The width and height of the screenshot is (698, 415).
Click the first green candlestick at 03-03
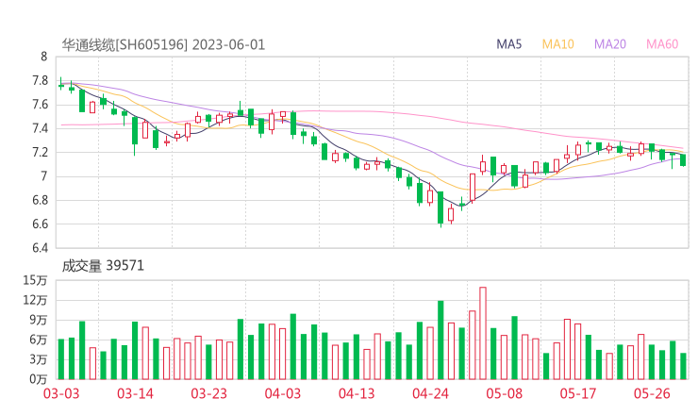point(61,84)
